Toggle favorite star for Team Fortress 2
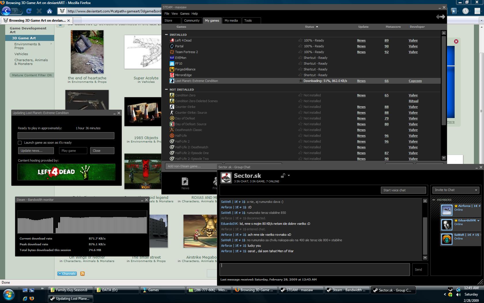The image size is (484, 303). click(300, 52)
